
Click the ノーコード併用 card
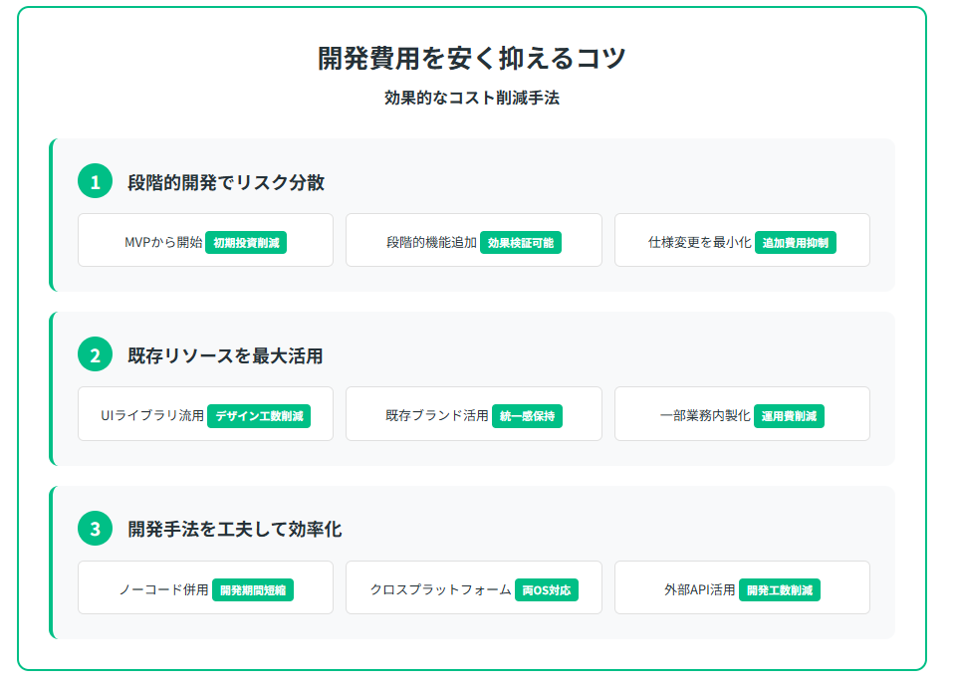[206, 587]
